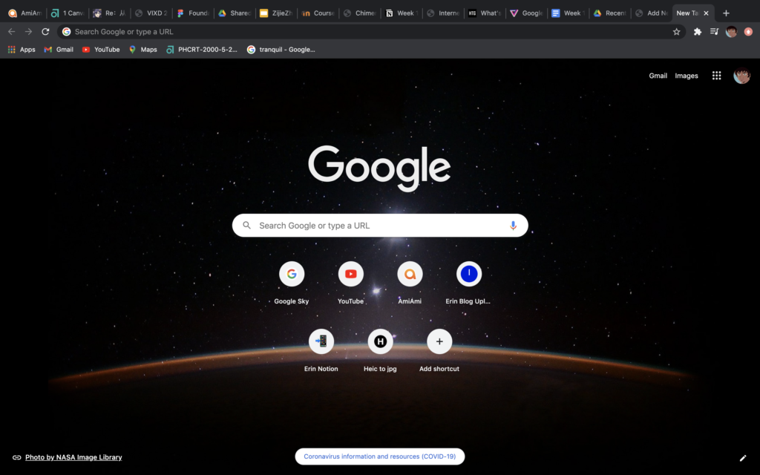Switch to the Chime tab
The image size is (760, 475).
pos(360,13)
